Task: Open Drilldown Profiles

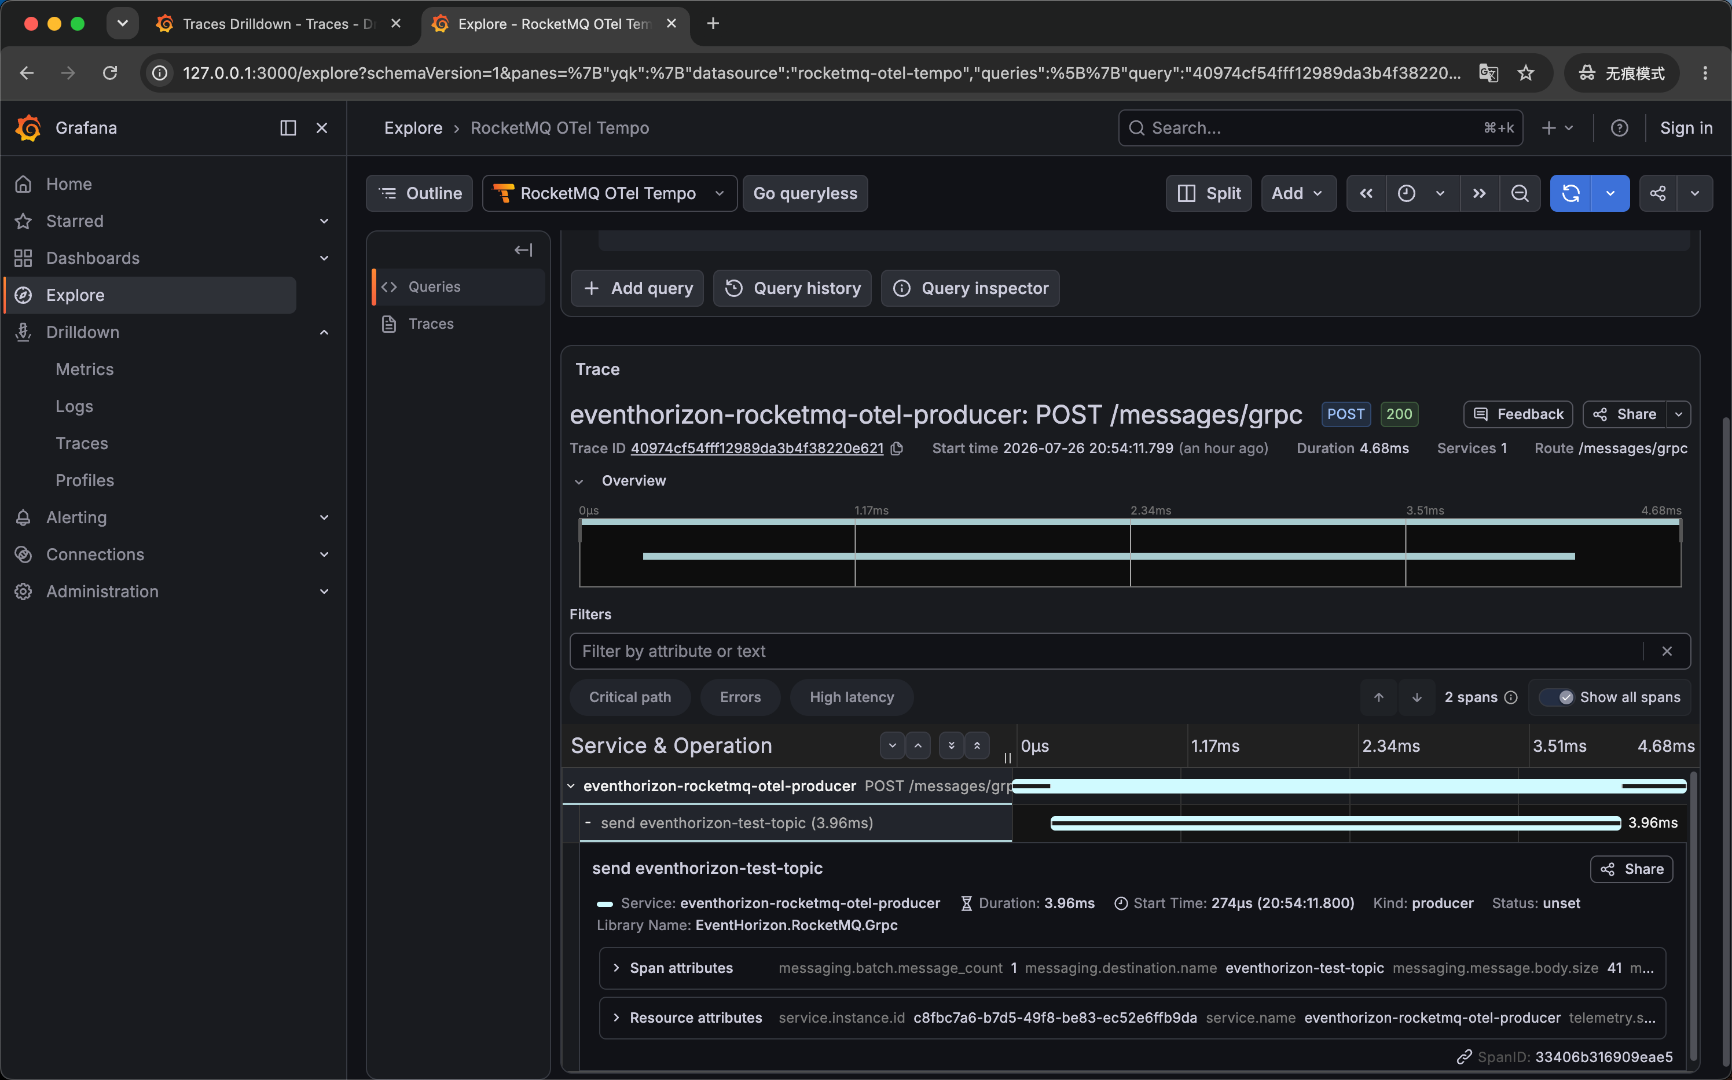Action: click(x=85, y=481)
